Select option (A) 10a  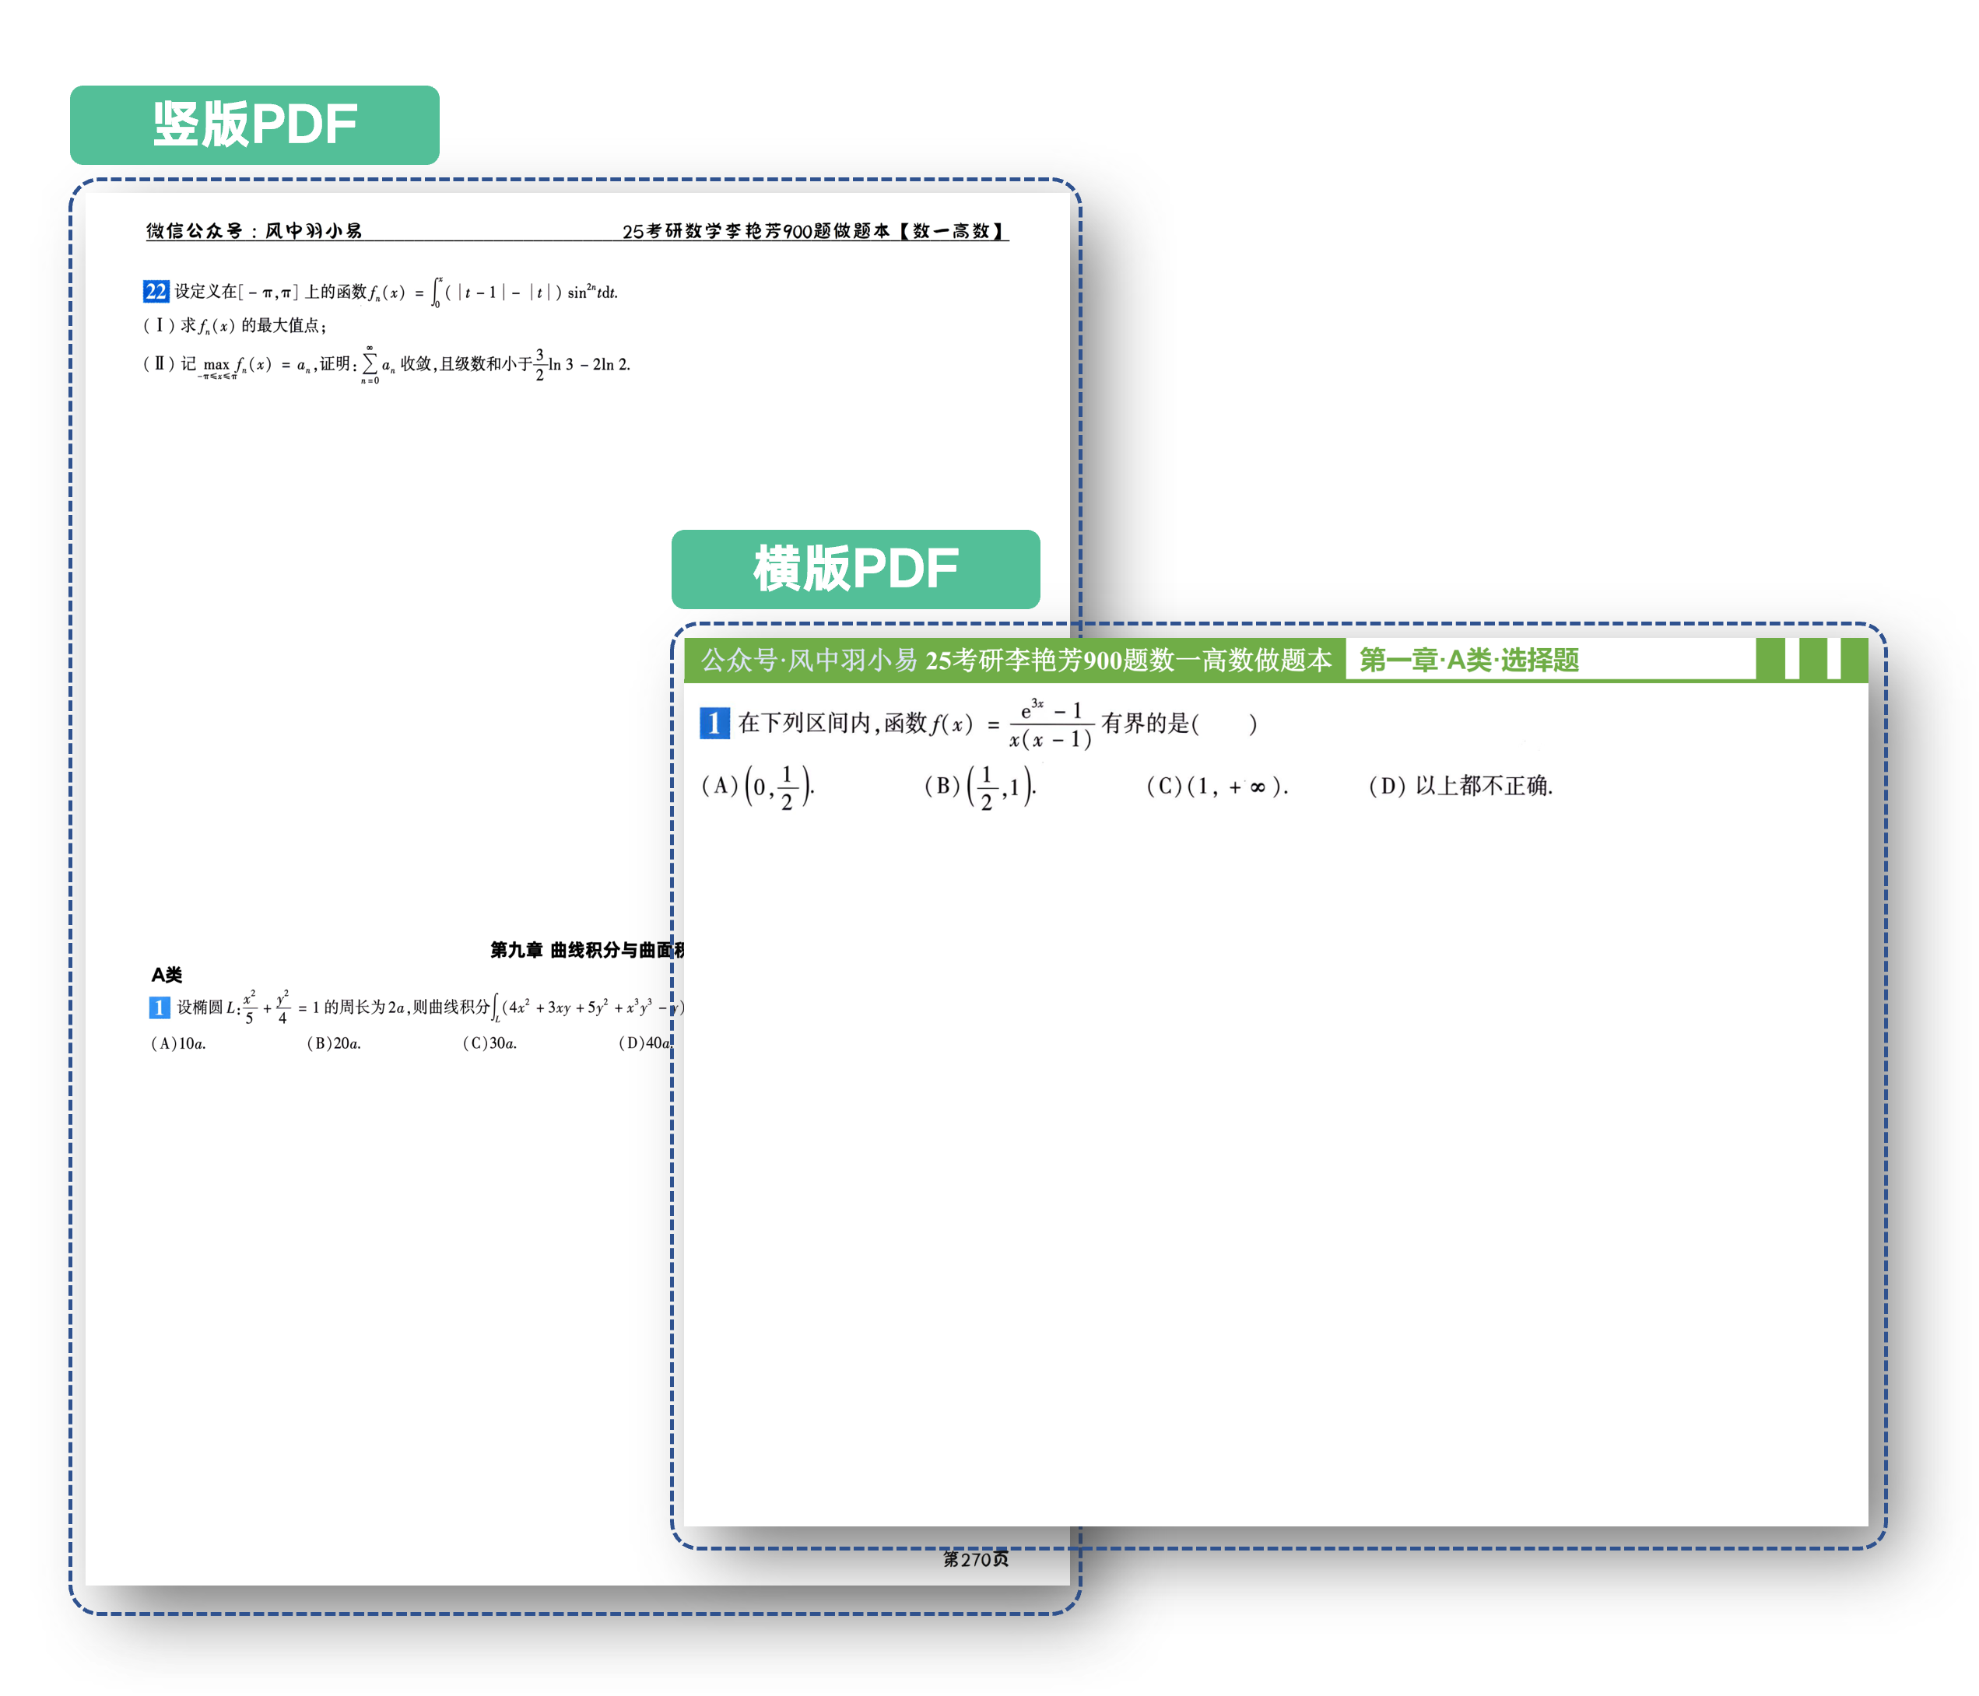tap(179, 1042)
